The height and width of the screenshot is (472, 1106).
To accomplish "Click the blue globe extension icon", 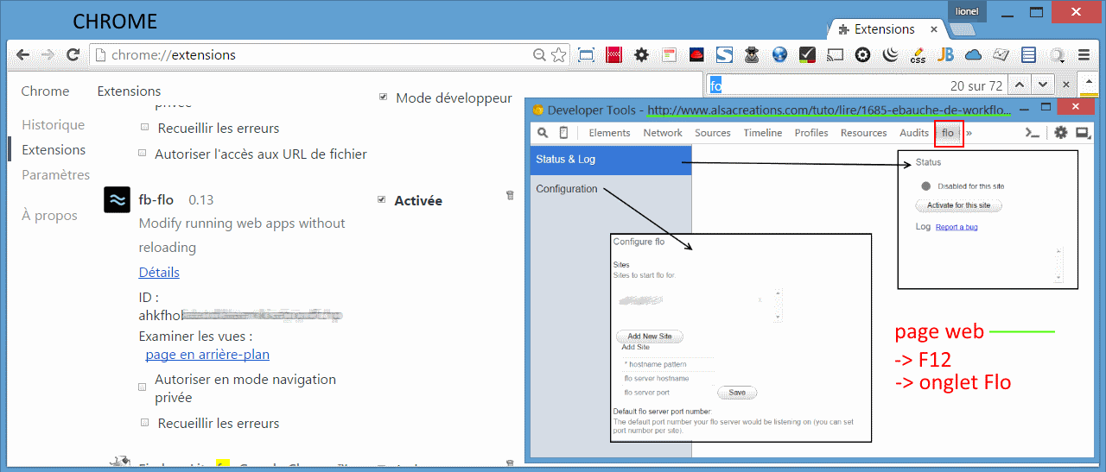I will point(779,55).
